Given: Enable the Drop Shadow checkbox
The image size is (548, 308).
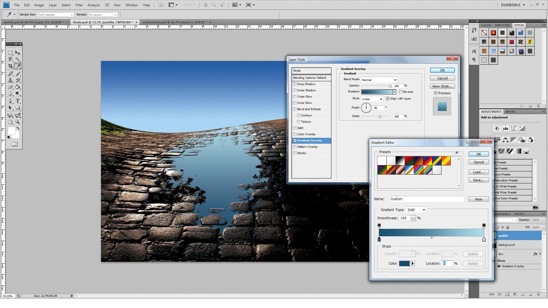Looking at the screenshot, I should (295, 84).
